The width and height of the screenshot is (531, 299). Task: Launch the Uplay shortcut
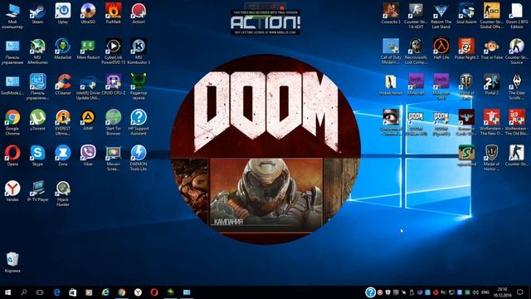[63, 13]
